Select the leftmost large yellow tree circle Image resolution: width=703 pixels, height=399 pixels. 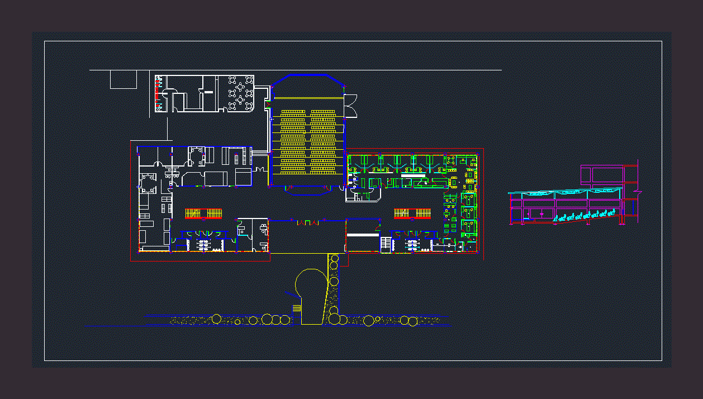[216, 319]
